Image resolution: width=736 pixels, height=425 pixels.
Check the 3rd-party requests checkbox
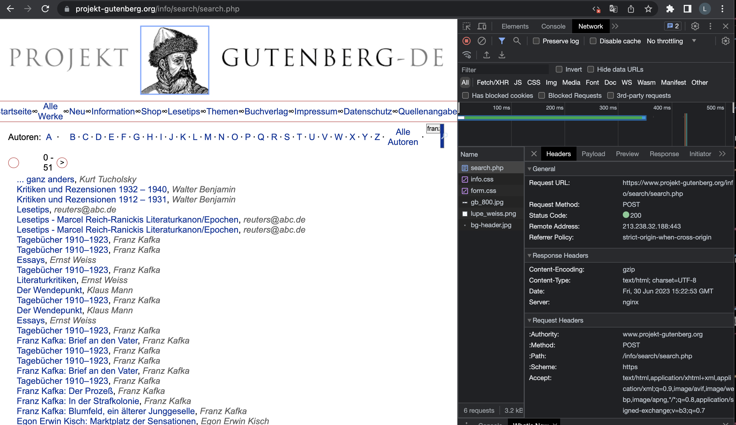tap(610, 96)
